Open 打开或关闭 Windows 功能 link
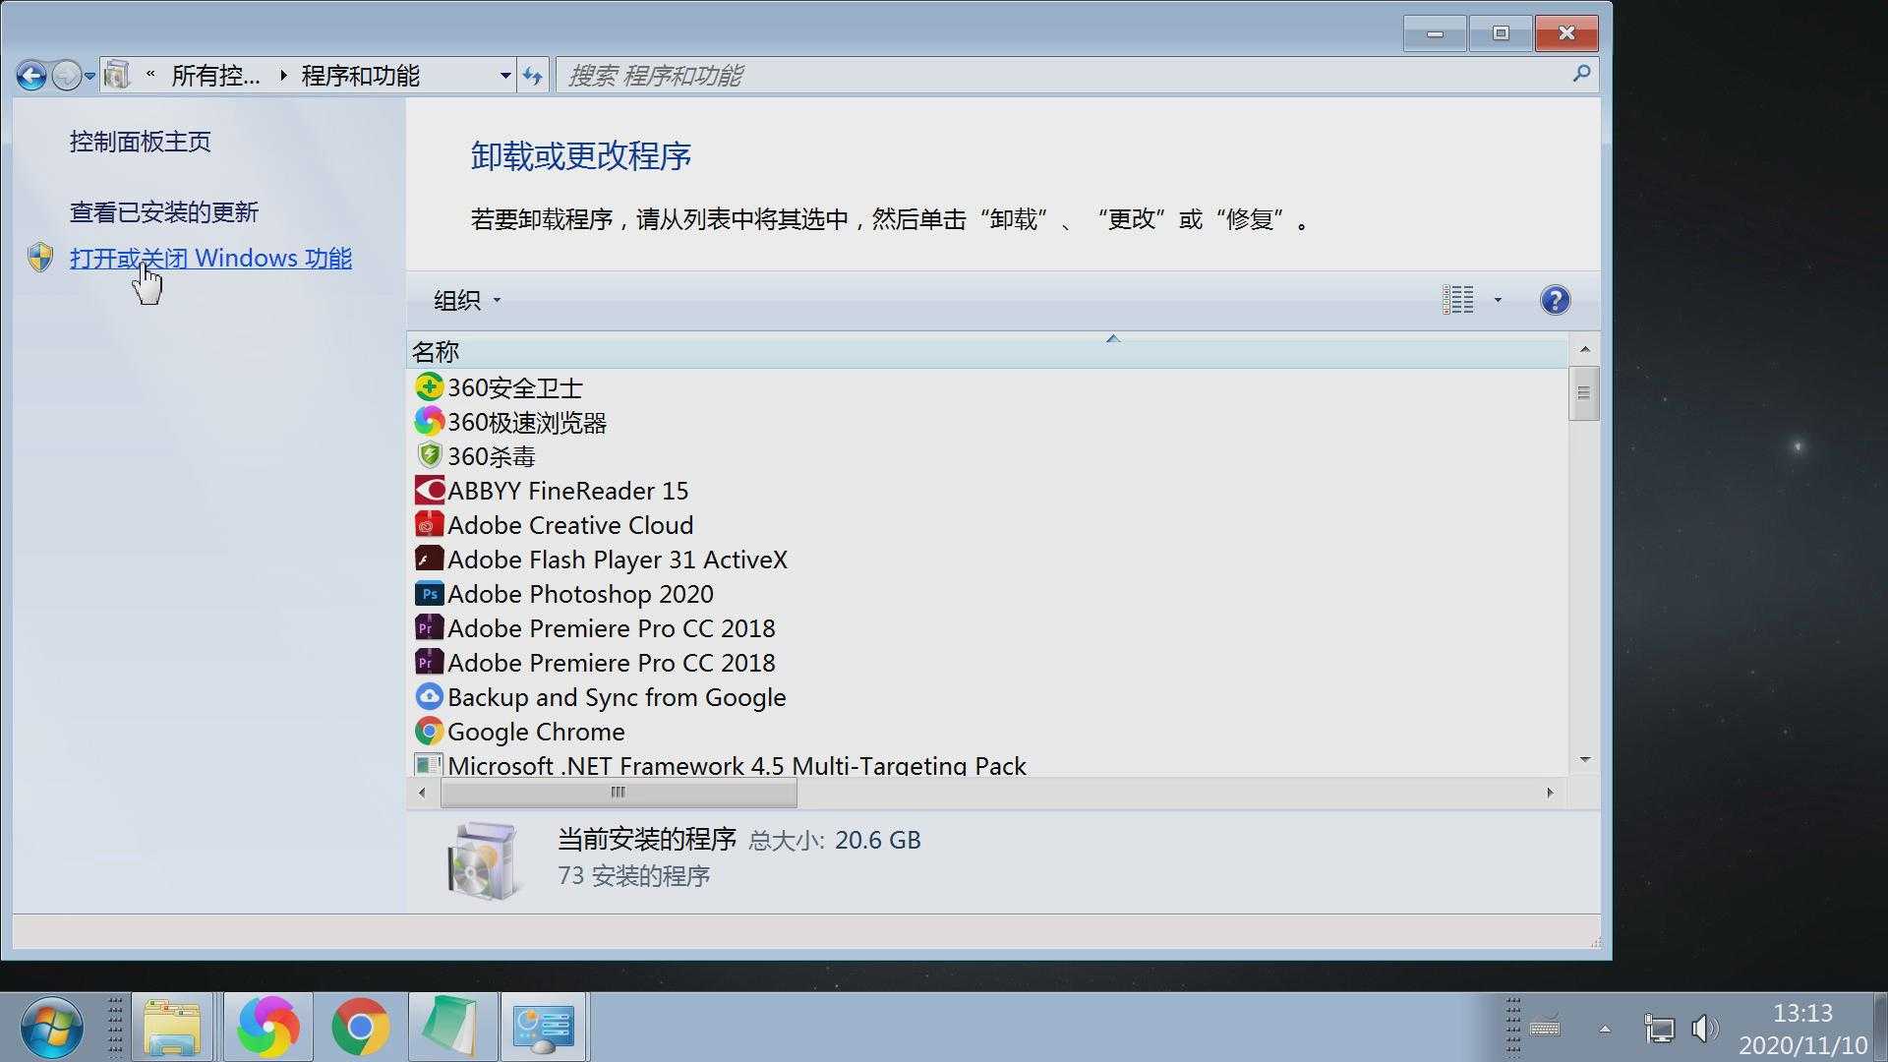 pyautogui.click(x=210, y=259)
